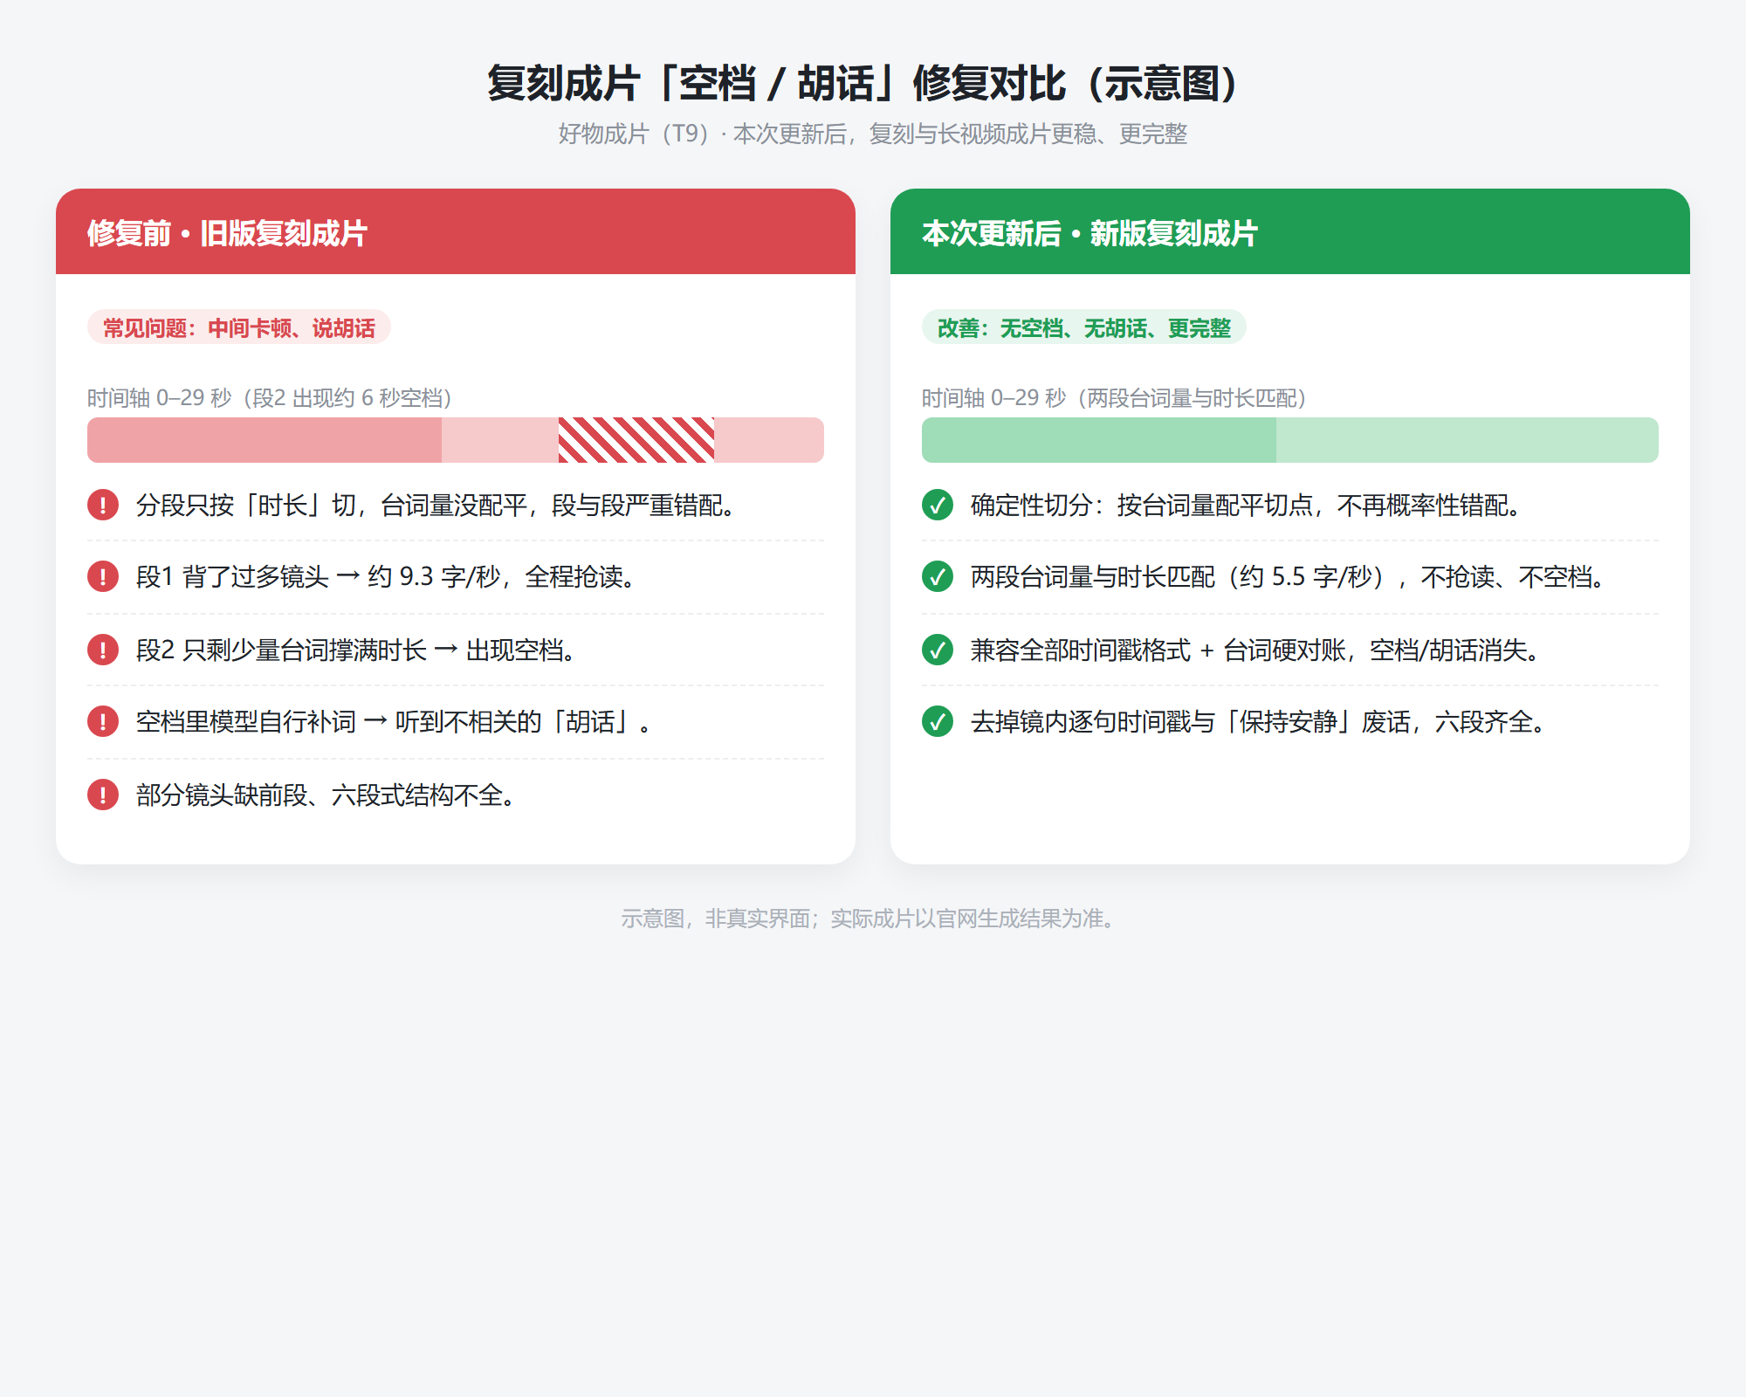1746x1397 pixels.
Task: Click label 时间轴 0–29 秒（段2 出现约 6 秒空档）
Action: click(x=270, y=398)
